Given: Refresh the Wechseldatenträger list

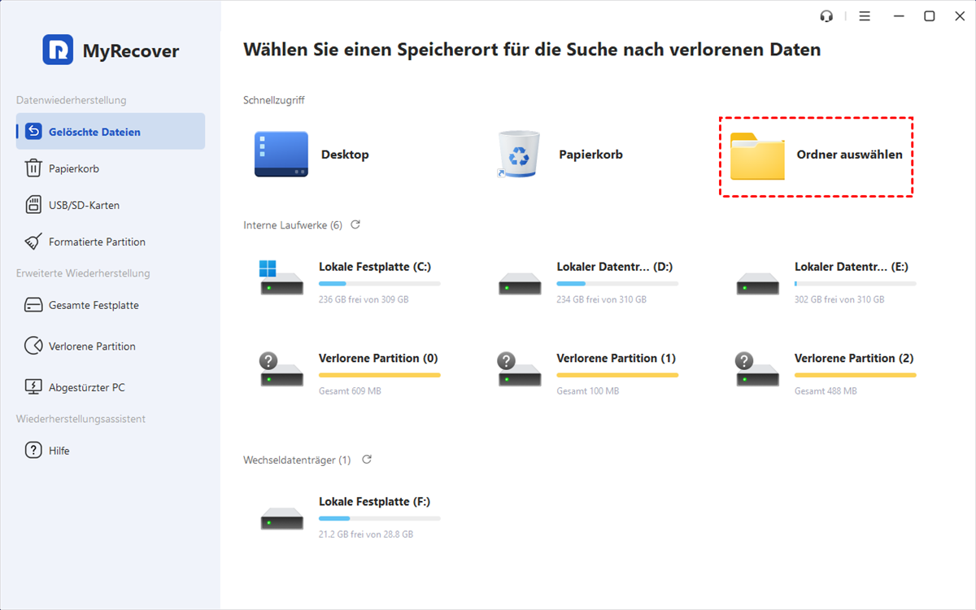Looking at the screenshot, I should [x=367, y=460].
